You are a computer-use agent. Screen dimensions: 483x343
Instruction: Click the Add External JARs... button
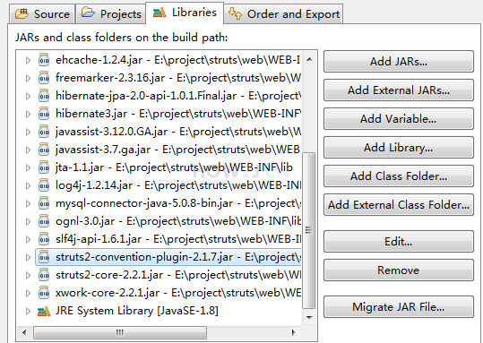(399, 90)
